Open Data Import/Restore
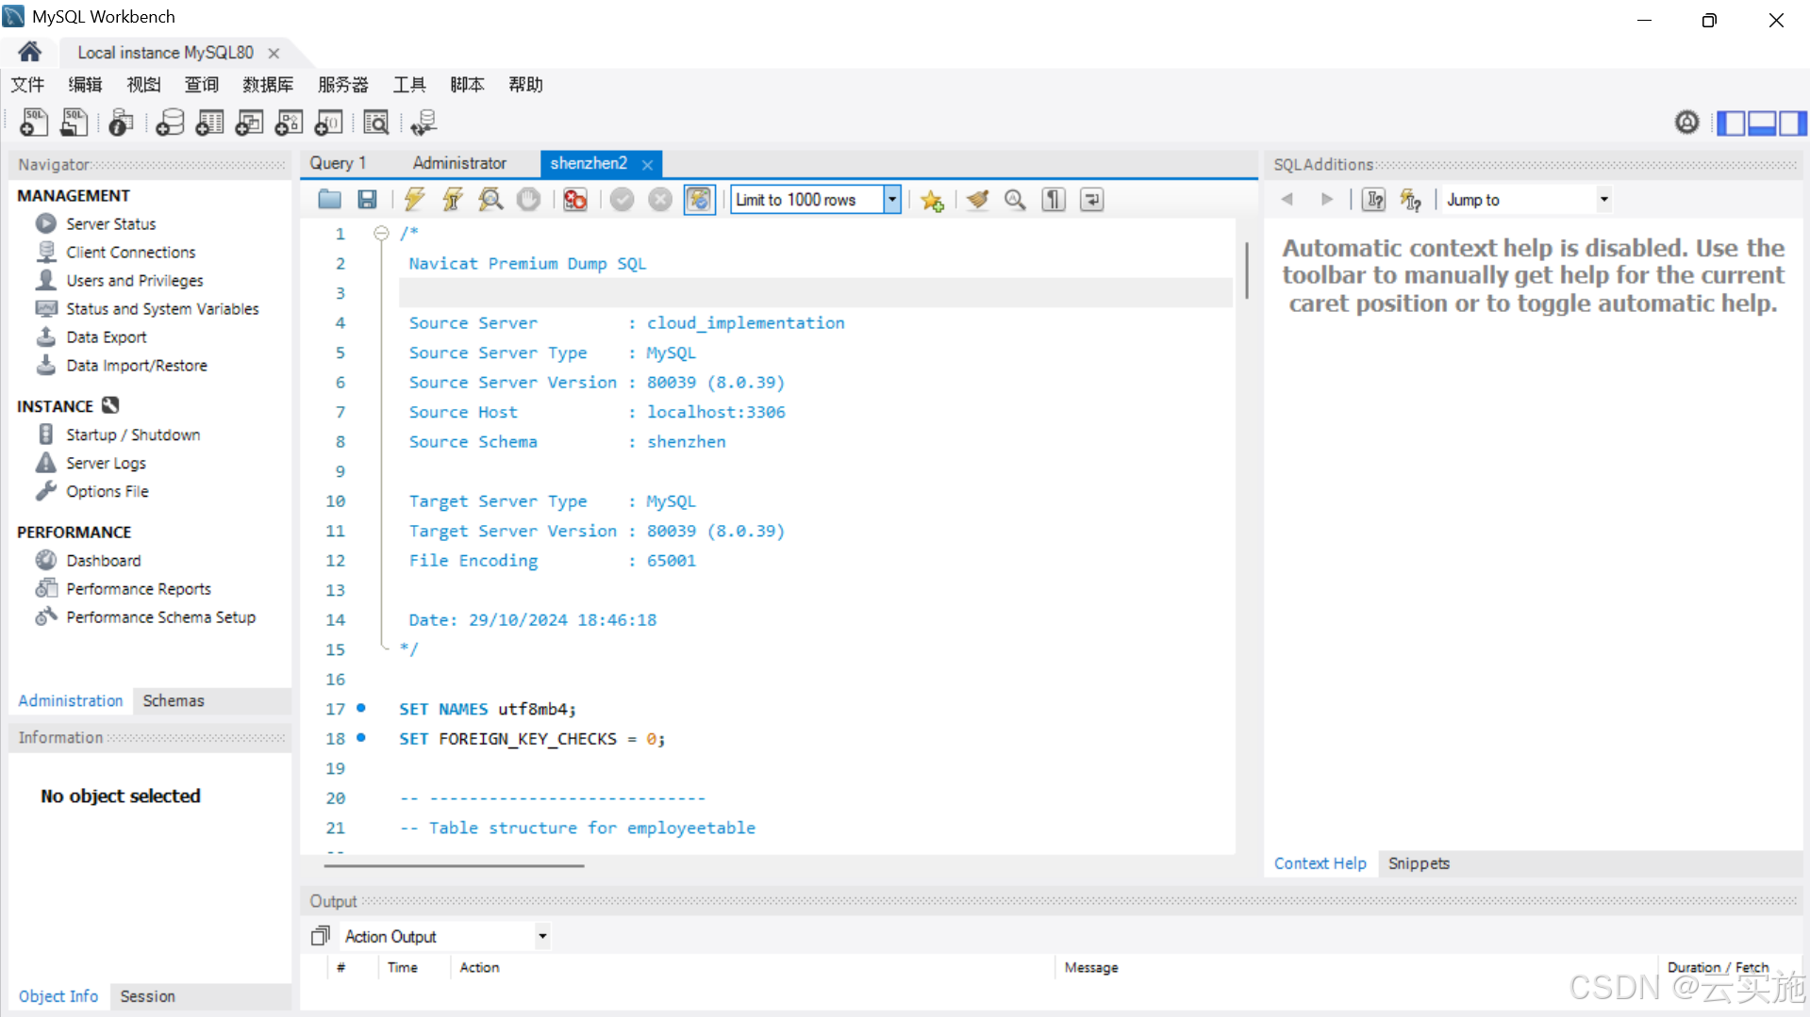This screenshot has height=1017, width=1810. pyautogui.click(x=136, y=365)
